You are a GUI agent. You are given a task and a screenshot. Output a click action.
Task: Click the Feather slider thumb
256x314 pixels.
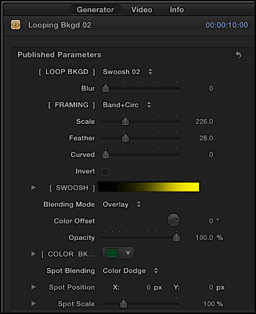click(x=125, y=138)
